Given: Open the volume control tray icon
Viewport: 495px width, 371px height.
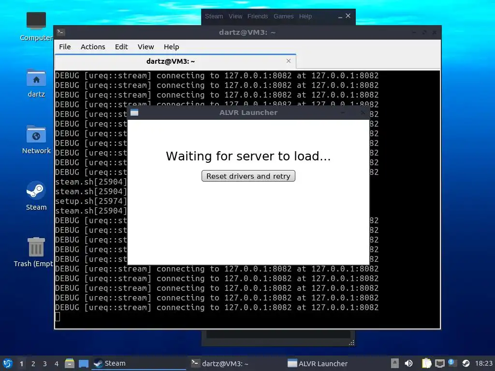Looking at the screenshot, I should point(409,363).
